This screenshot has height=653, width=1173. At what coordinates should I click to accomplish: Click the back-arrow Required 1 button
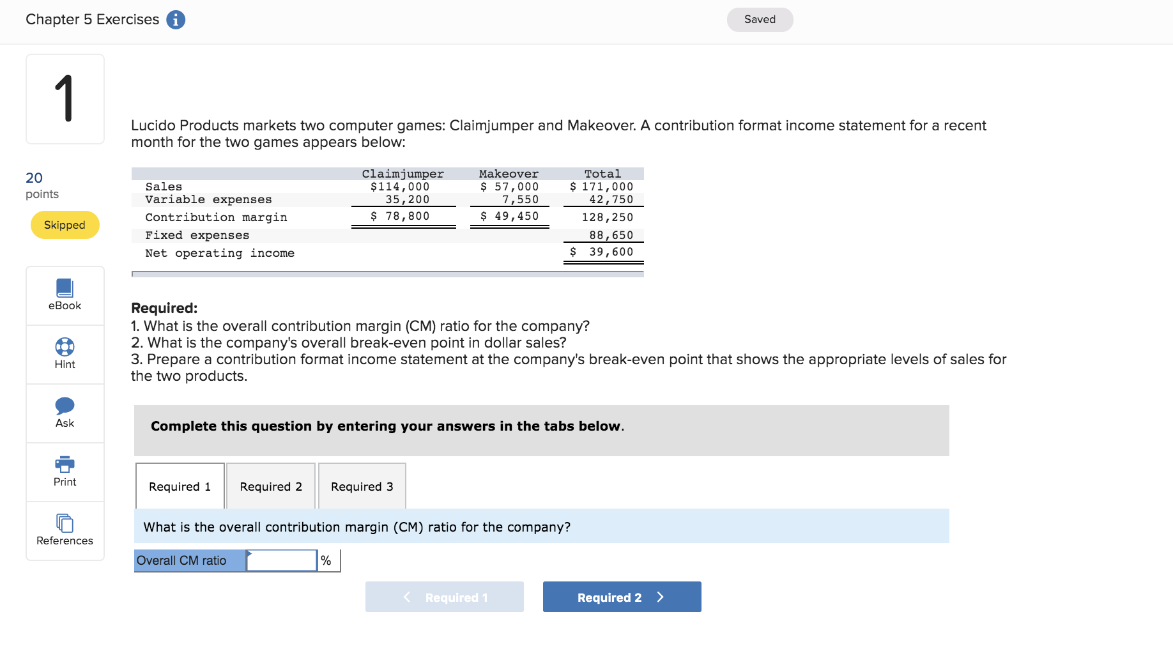[444, 597]
